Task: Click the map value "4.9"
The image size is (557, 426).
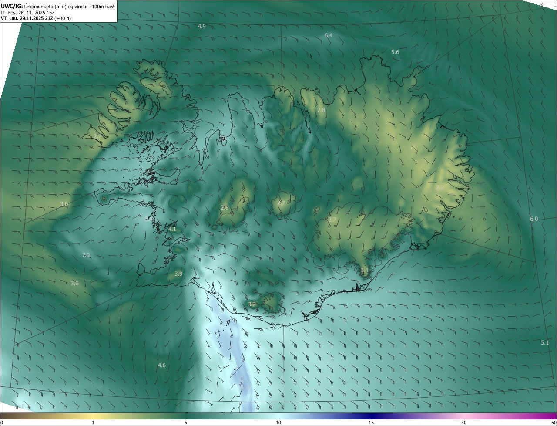Action: pyautogui.click(x=202, y=27)
